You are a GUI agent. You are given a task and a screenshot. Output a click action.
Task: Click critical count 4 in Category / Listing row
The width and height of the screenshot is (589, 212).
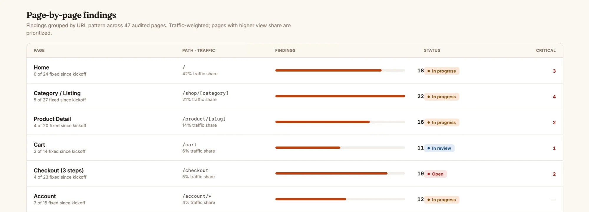tap(554, 97)
